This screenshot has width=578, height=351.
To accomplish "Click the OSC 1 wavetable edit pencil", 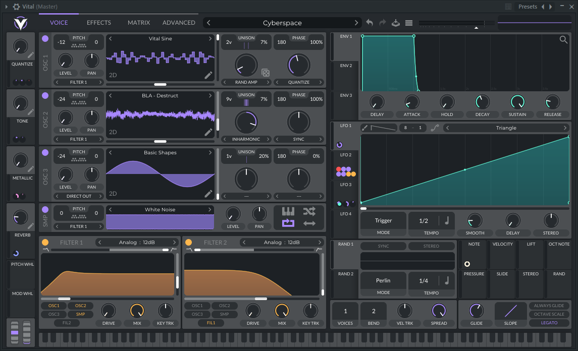I will pos(208,75).
